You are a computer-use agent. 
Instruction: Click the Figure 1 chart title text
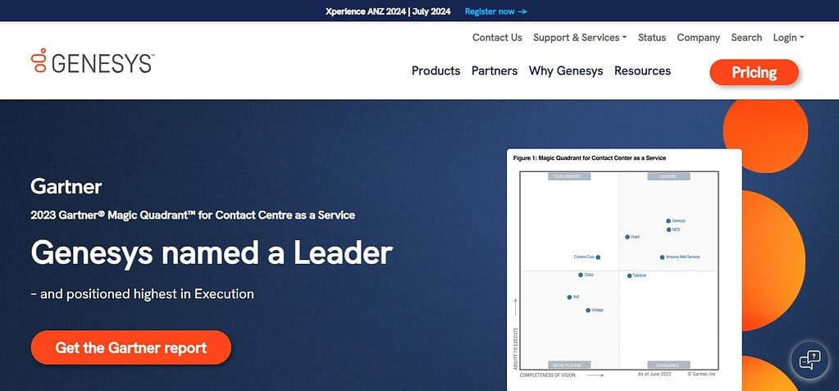pyautogui.click(x=590, y=157)
